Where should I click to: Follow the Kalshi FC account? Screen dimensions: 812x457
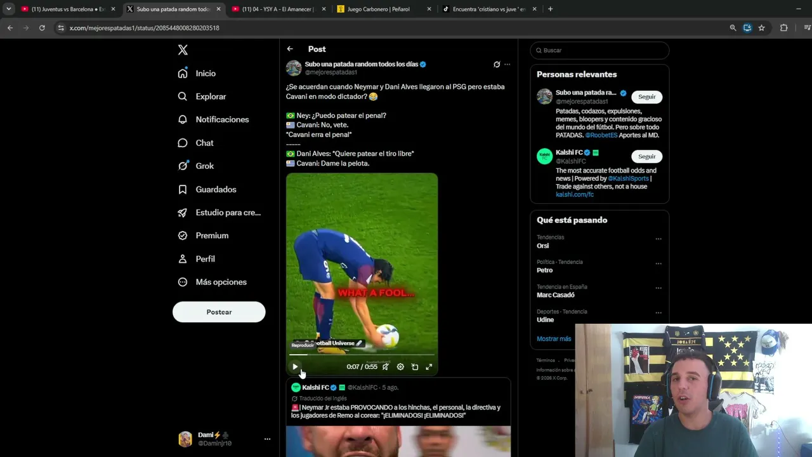647,156
